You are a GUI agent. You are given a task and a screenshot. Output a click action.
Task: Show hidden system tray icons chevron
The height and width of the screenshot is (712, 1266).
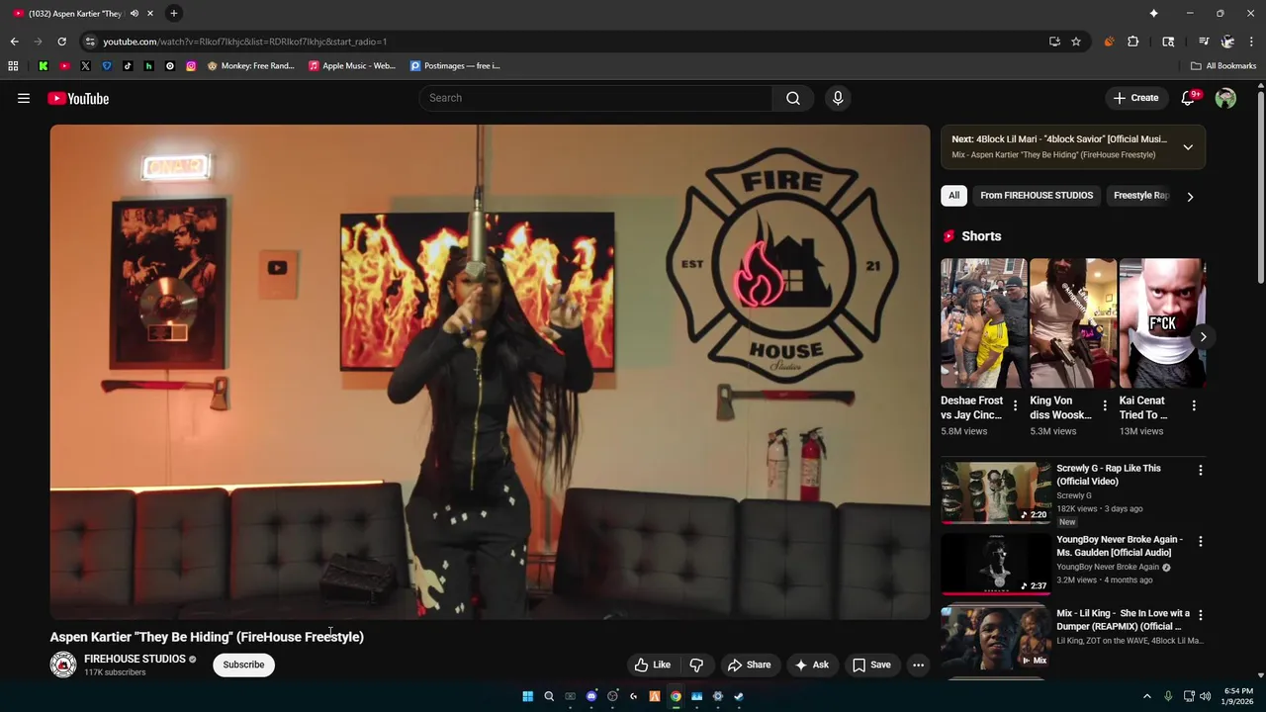(x=1147, y=696)
